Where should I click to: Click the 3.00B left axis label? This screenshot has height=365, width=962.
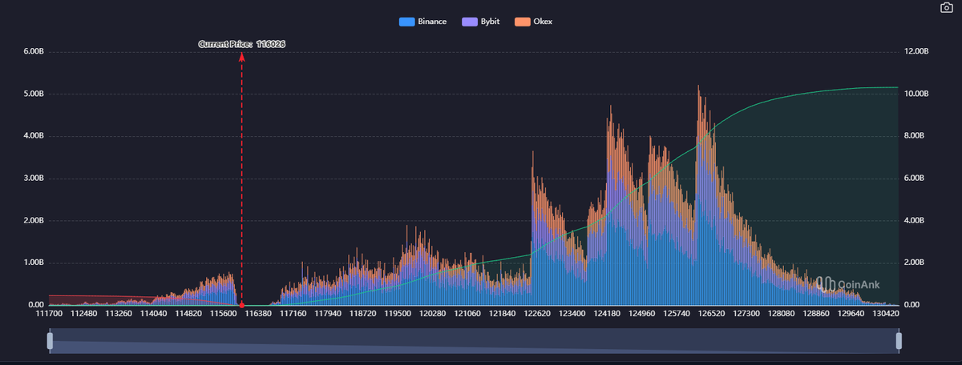click(x=33, y=178)
